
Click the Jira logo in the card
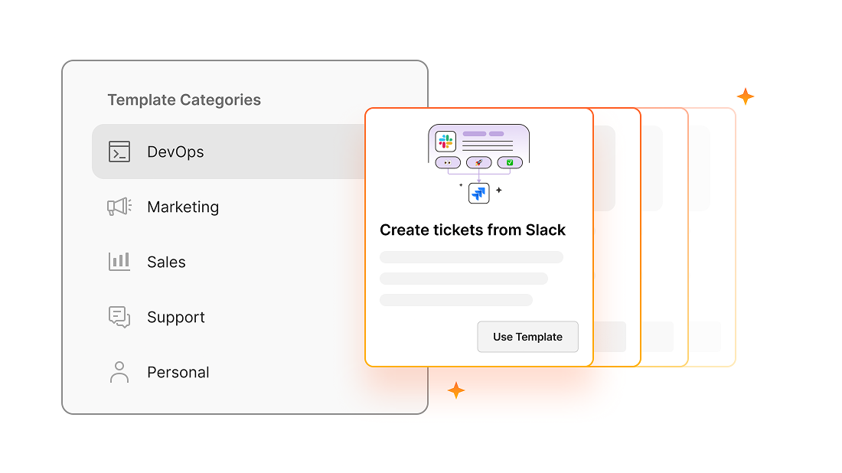click(x=479, y=194)
